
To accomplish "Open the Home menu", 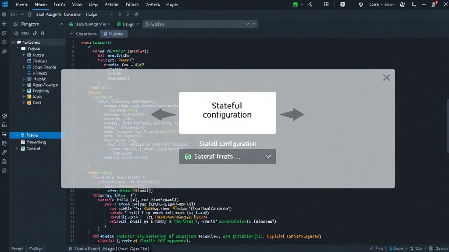I will click(21, 4).
